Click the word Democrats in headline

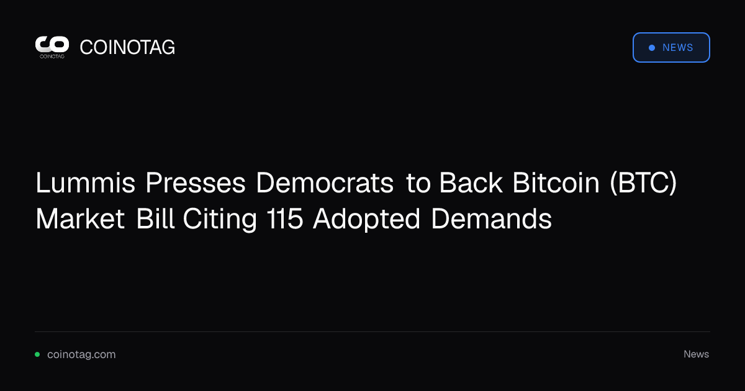point(325,183)
